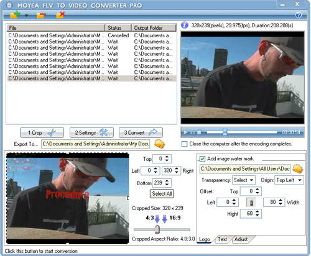Click the Select All button
The height and width of the screenshot is (256, 311).
(x=162, y=194)
